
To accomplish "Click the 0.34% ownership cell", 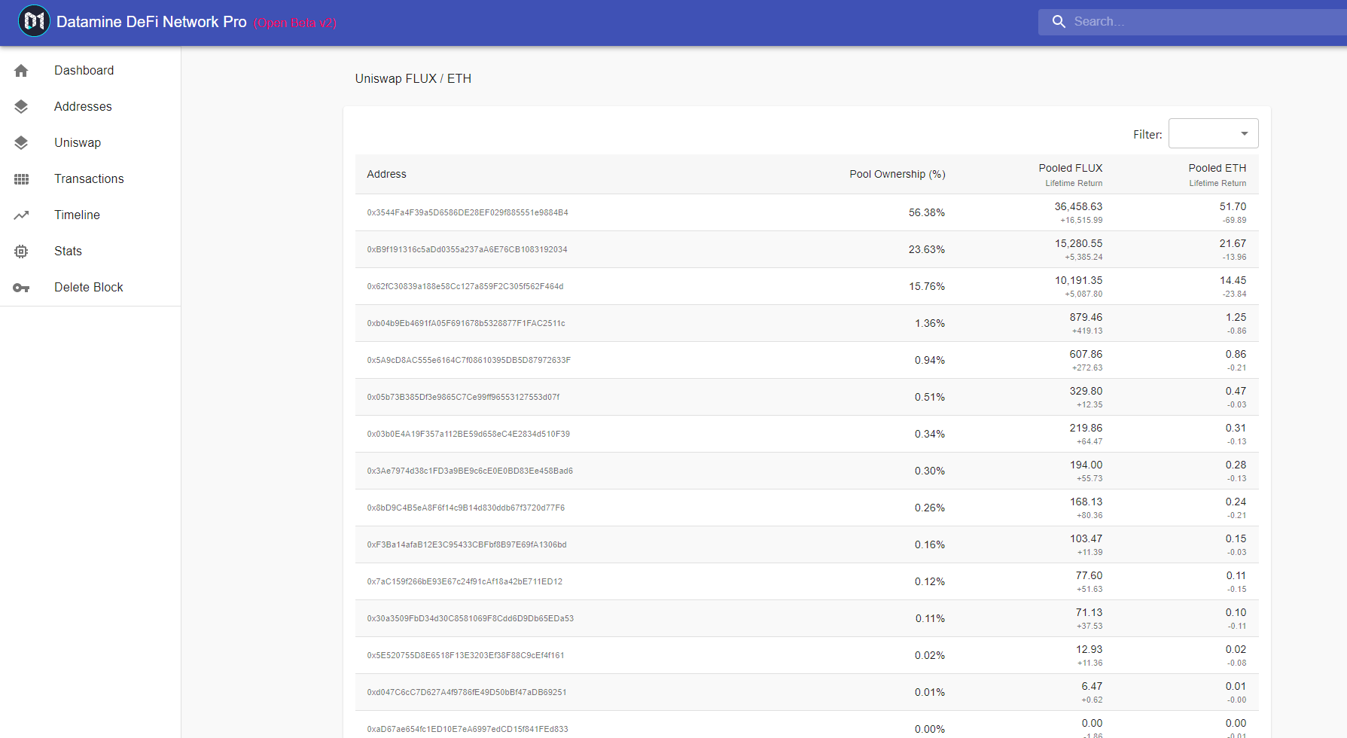I will [x=930, y=434].
